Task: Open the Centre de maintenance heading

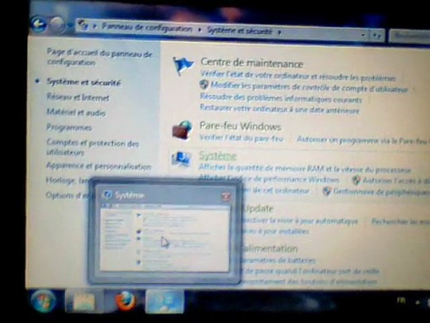Action: click(252, 63)
